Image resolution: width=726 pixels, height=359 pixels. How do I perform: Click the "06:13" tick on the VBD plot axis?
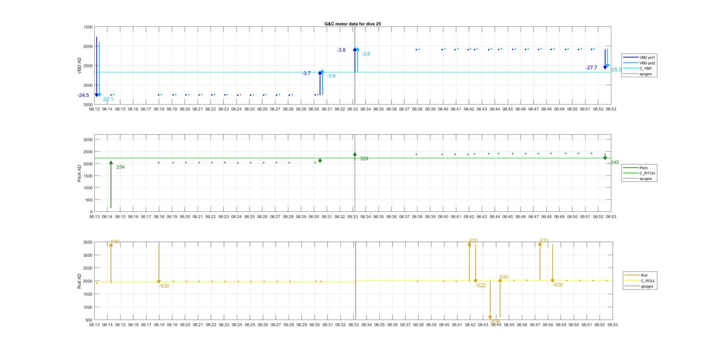[94, 109]
